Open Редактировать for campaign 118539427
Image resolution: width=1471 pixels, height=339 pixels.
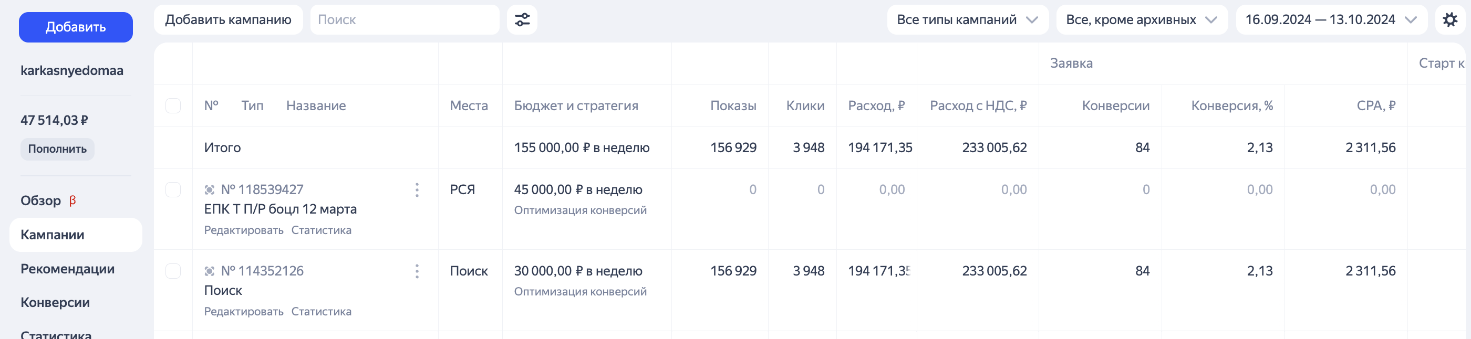tap(243, 229)
